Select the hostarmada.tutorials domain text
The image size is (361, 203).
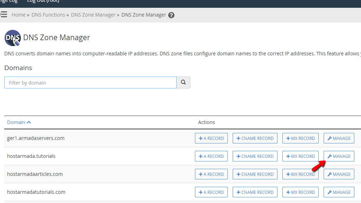31,156
